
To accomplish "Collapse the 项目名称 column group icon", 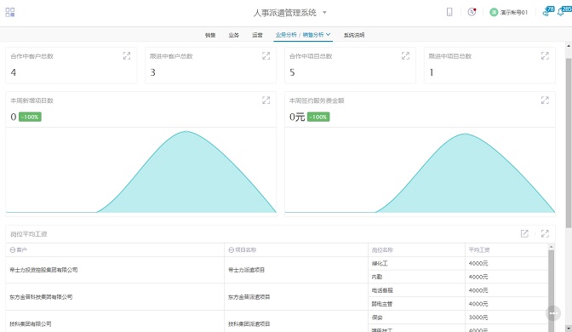I will pyautogui.click(x=231, y=250).
